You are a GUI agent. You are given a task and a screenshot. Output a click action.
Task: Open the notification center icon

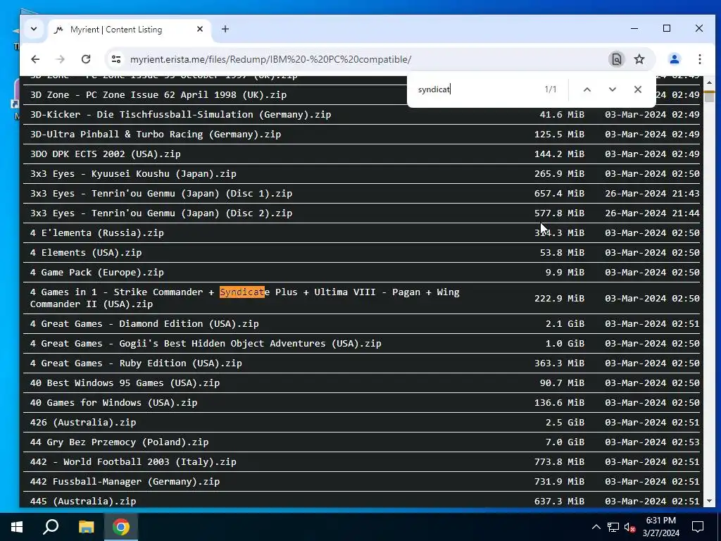click(698, 527)
